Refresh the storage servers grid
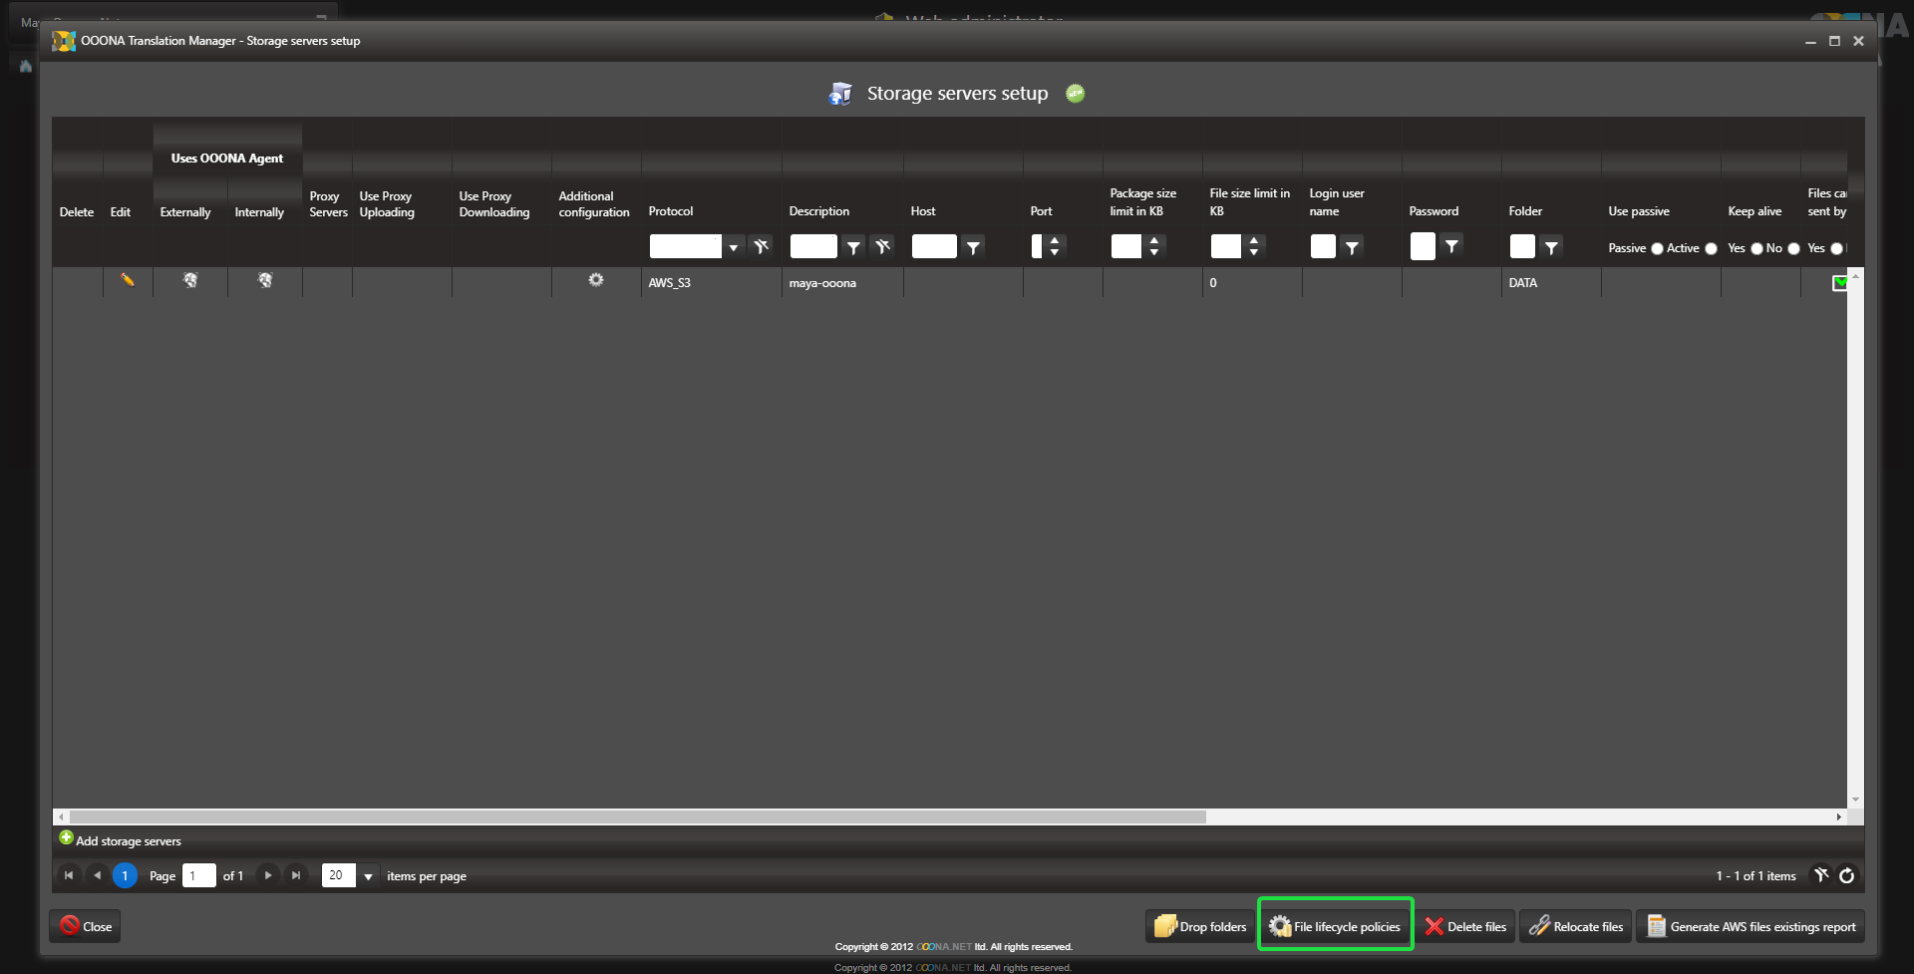This screenshot has height=974, width=1914. click(x=1847, y=875)
